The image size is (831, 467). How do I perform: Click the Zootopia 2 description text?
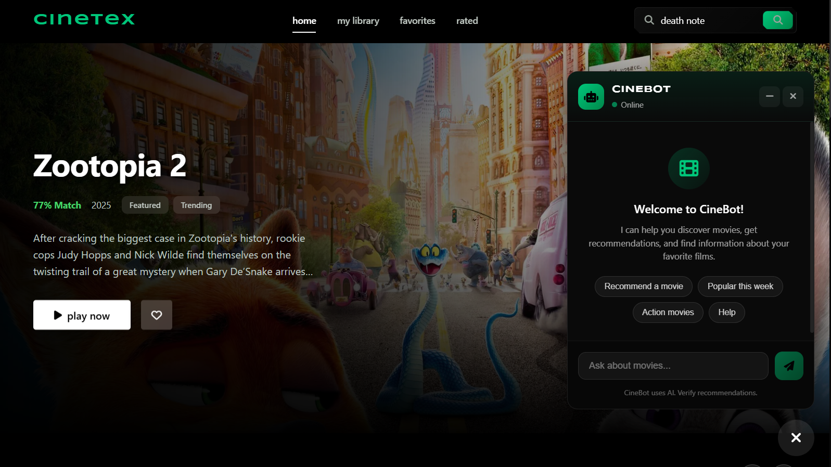(173, 255)
